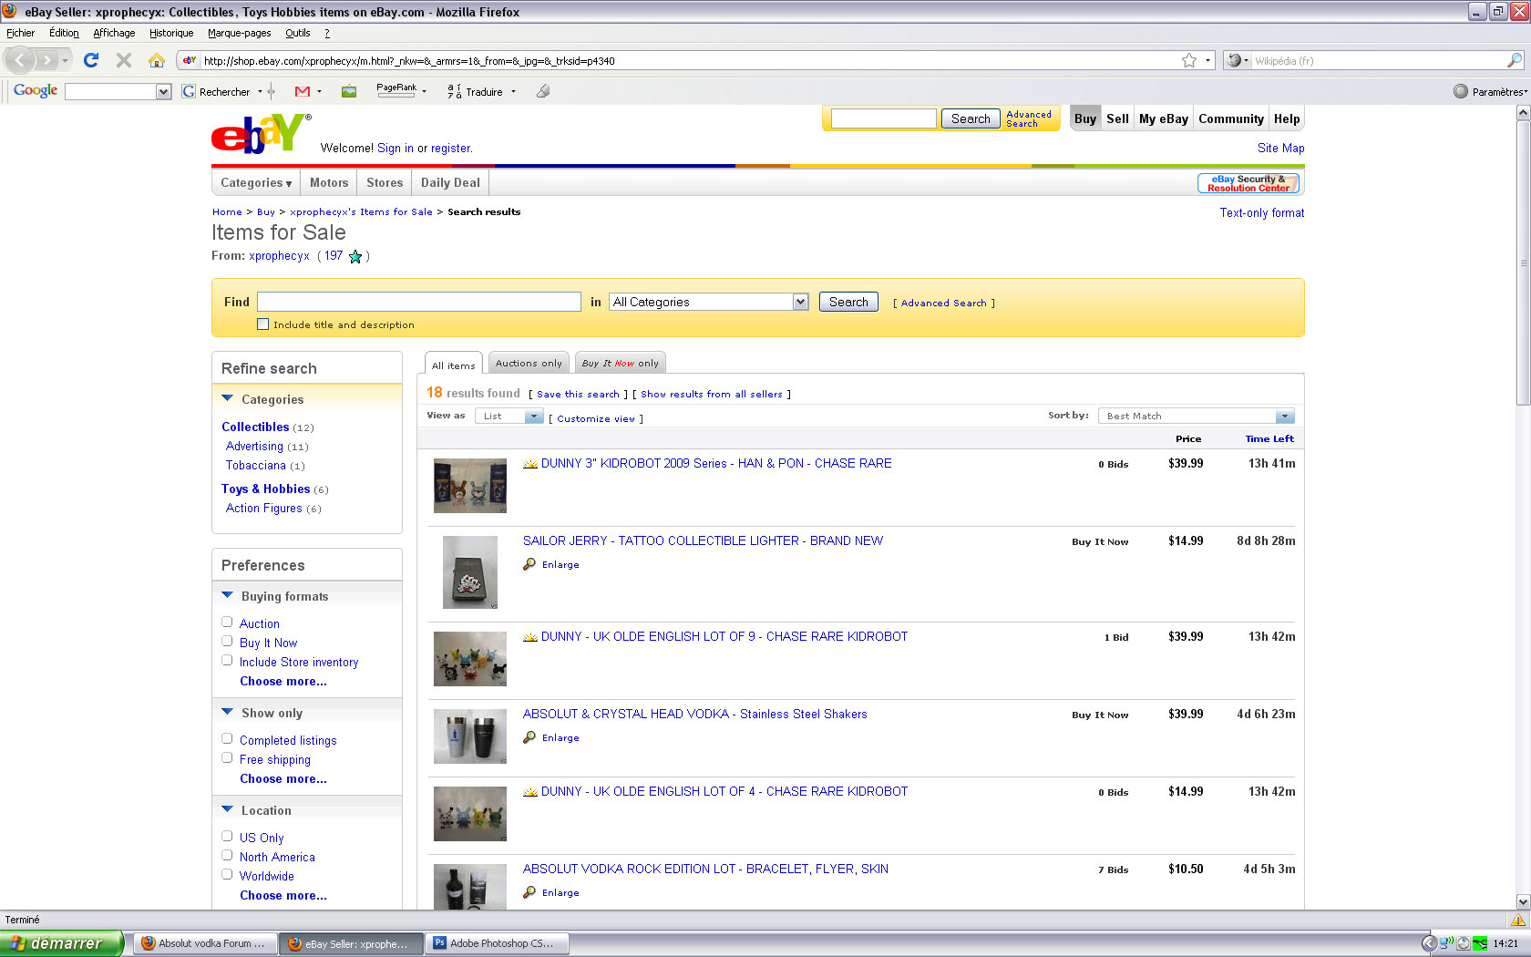Open thumbnail of Absolut Crystal Head shakers
This screenshot has height=957, width=1531.
pos(470,736)
